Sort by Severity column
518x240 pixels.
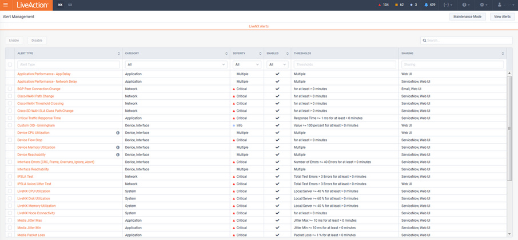(x=260, y=54)
